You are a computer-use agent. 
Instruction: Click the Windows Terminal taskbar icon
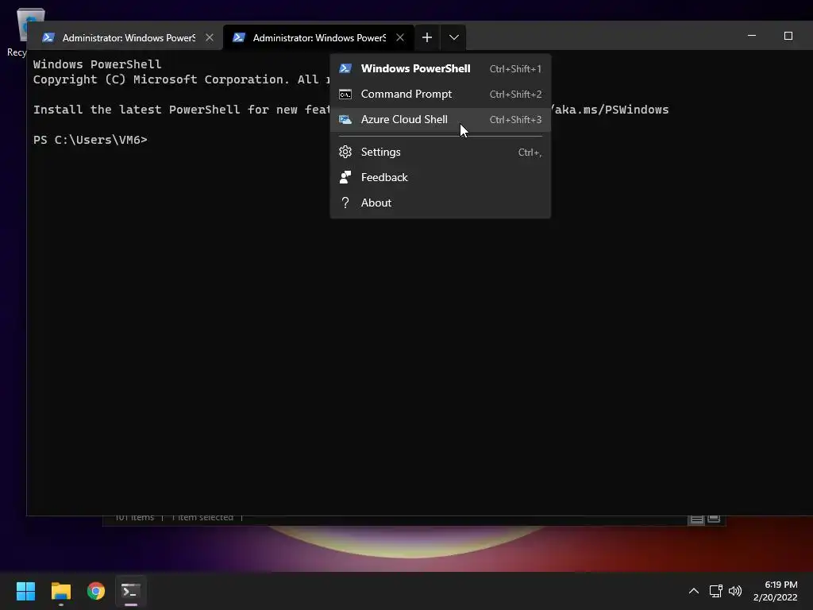coord(131,591)
